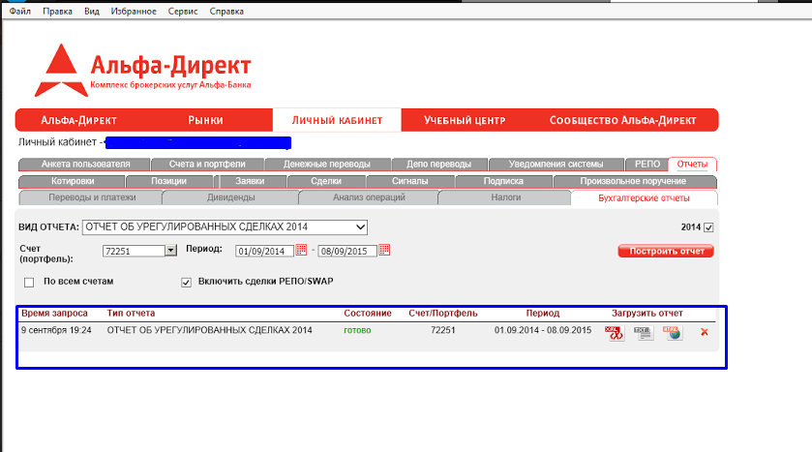Viewport: 812px width, 452px height.
Task: Click the Период column header in table
Action: tap(543, 314)
